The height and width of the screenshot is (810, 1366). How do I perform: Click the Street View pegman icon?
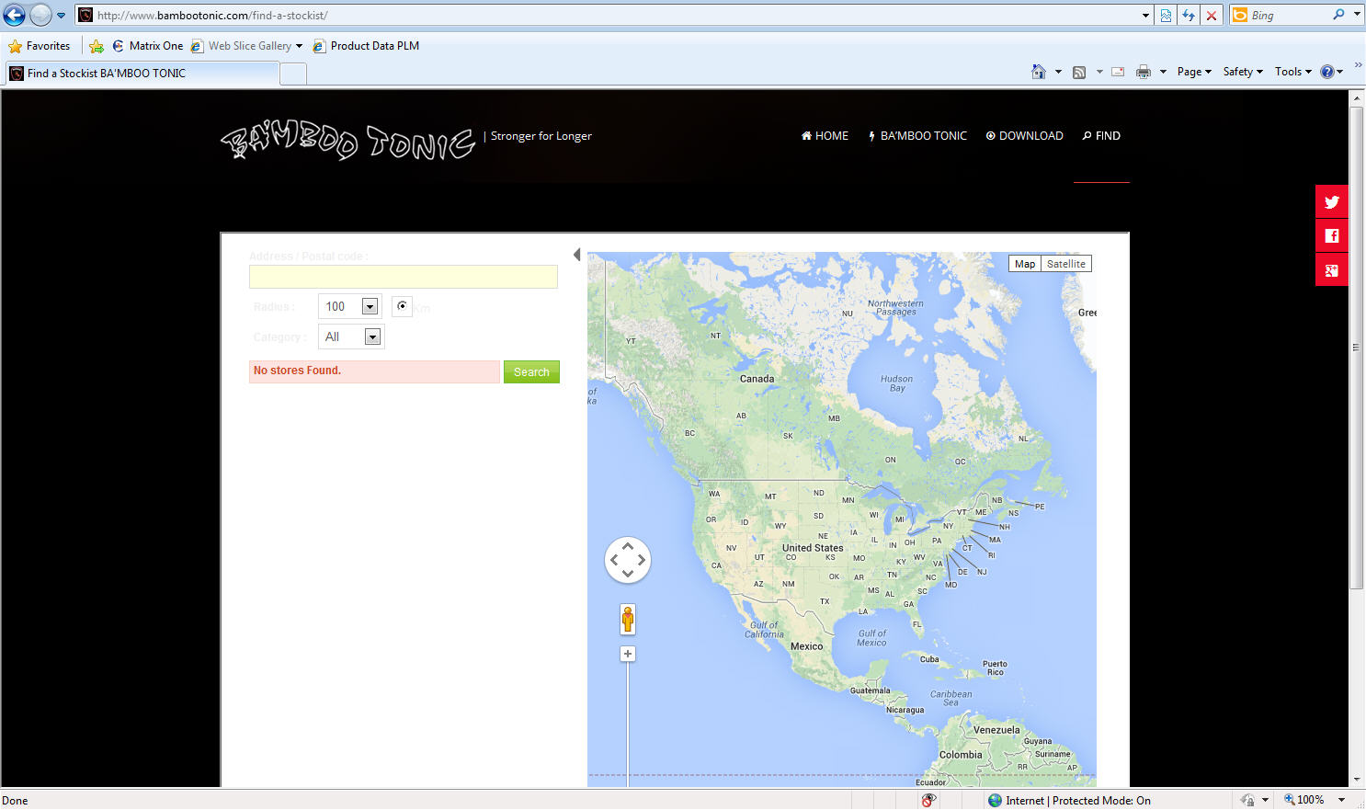click(x=628, y=620)
